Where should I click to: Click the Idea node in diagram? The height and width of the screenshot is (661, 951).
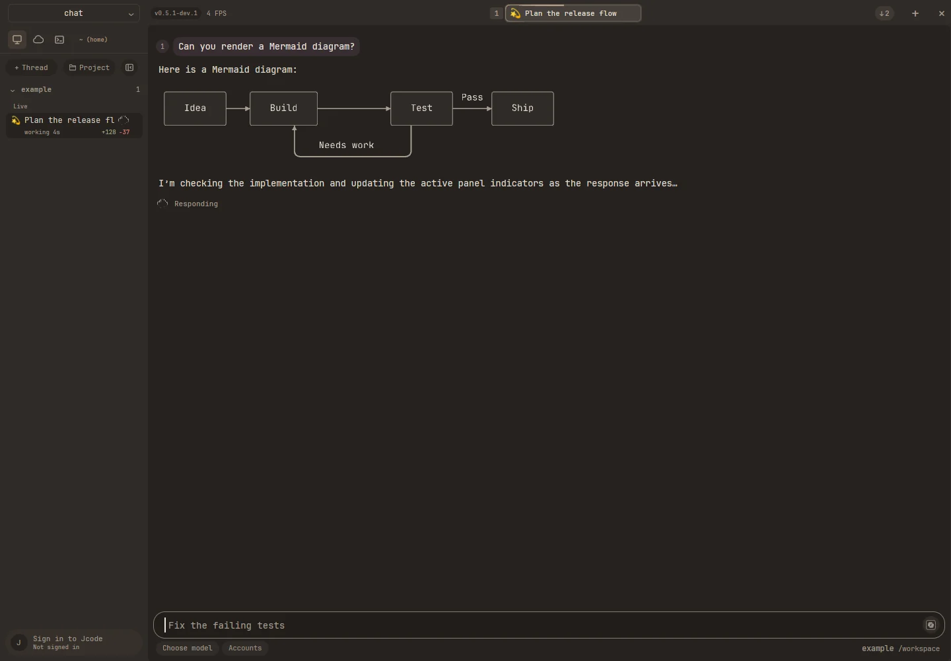pos(195,108)
